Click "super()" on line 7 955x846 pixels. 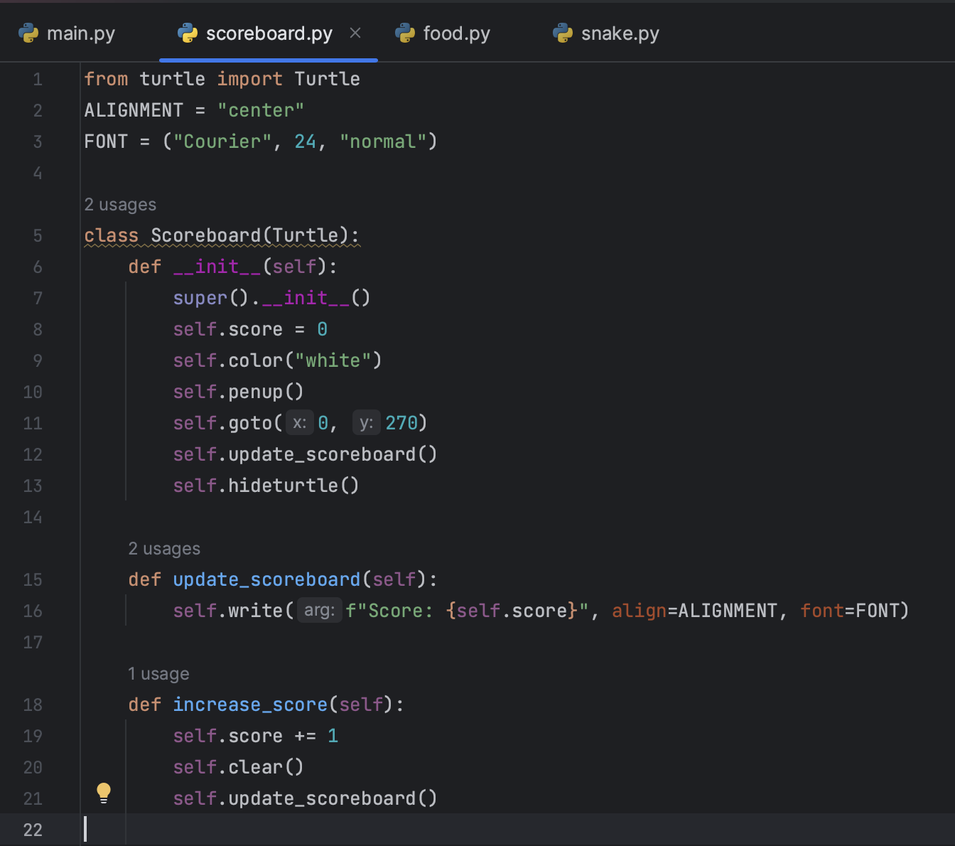coord(210,298)
